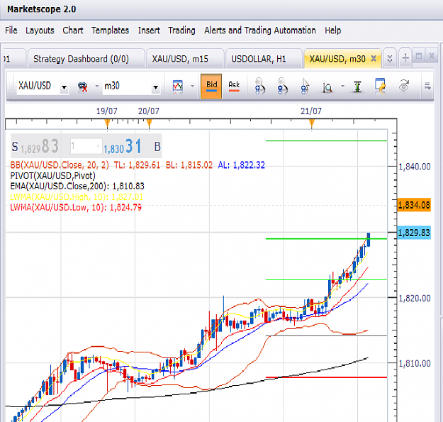The width and height of the screenshot is (443, 422).
Task: Select the PIVOT(XAU/USD,Pivot) indicator label
Action: pyautogui.click(x=52, y=175)
